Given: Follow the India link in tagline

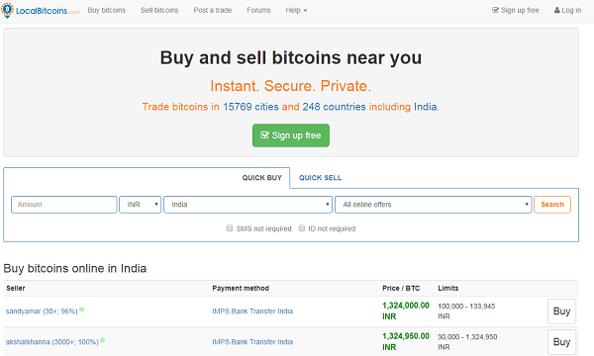Looking at the screenshot, I should tap(426, 107).
